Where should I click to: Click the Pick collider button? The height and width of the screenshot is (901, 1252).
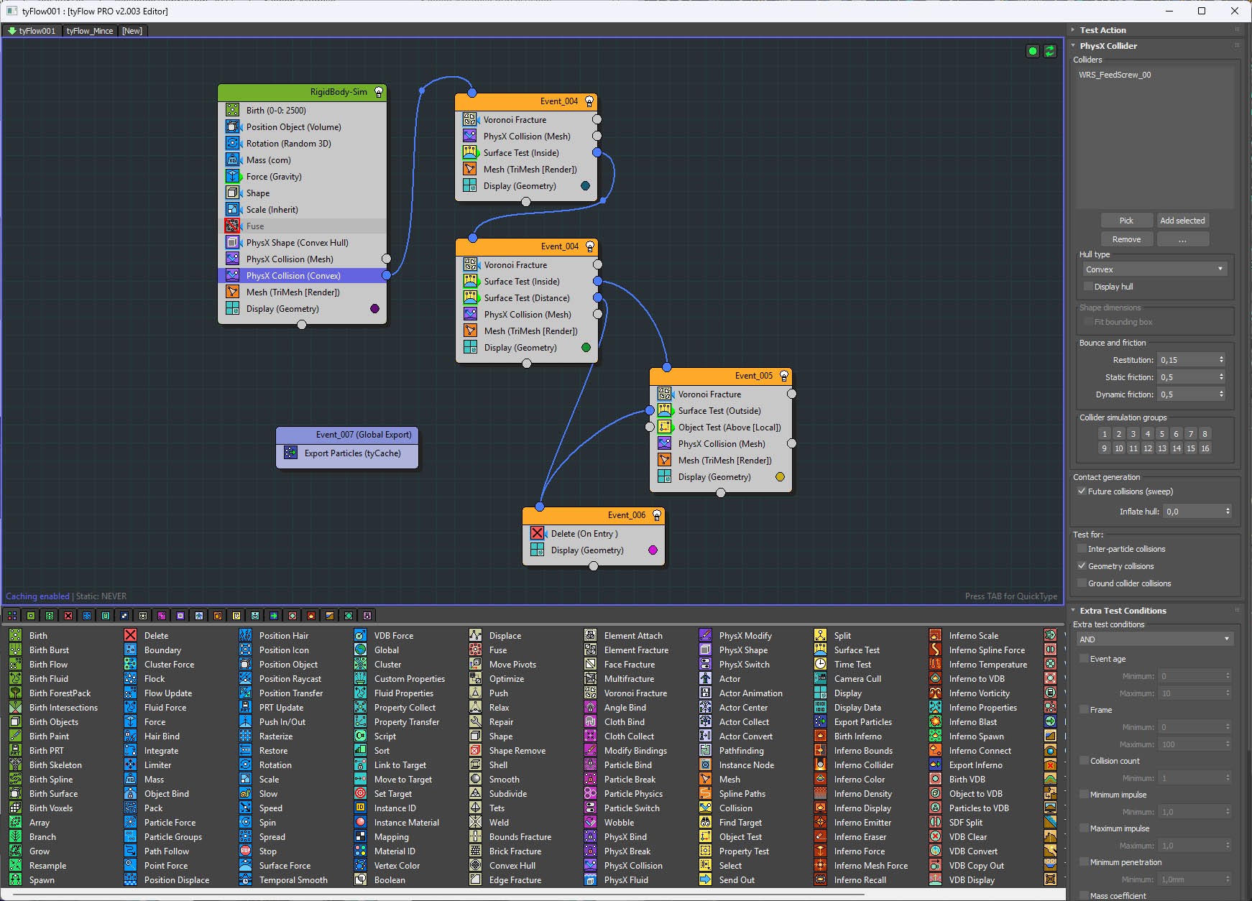coord(1126,221)
